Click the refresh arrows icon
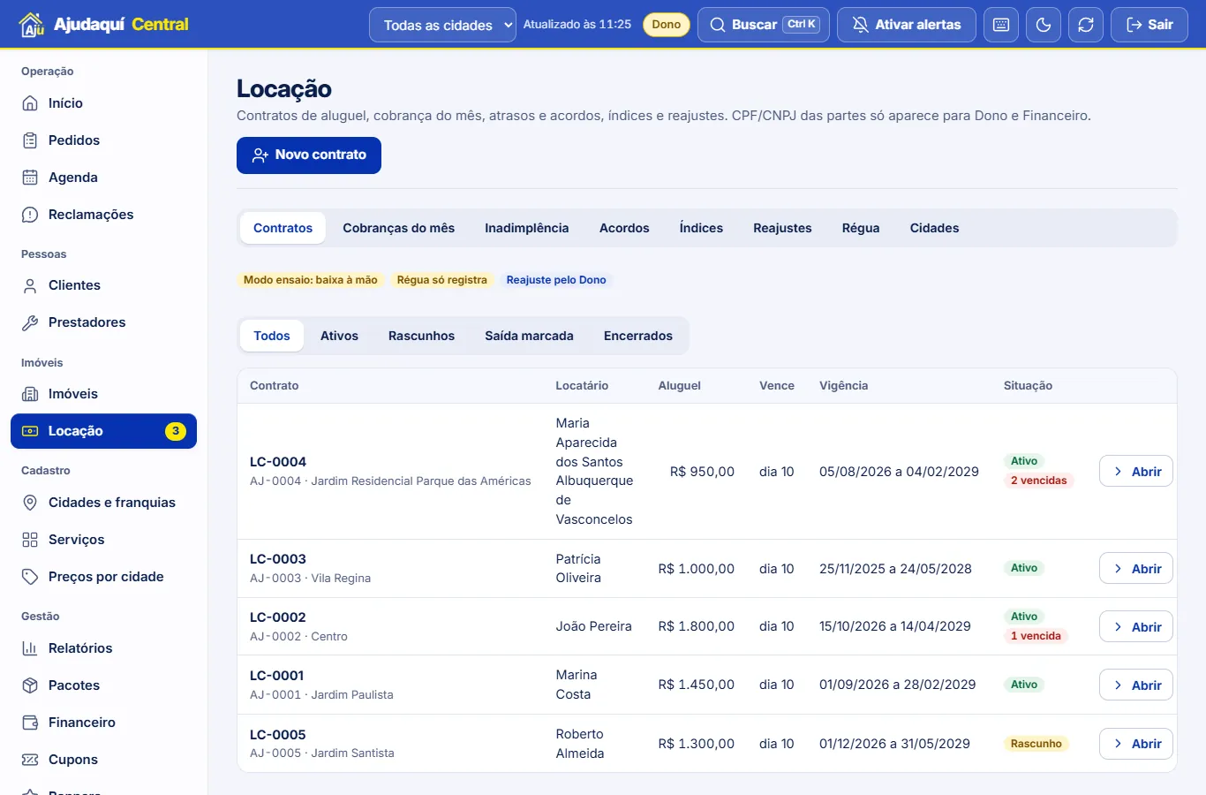The width and height of the screenshot is (1206, 795). click(1086, 25)
